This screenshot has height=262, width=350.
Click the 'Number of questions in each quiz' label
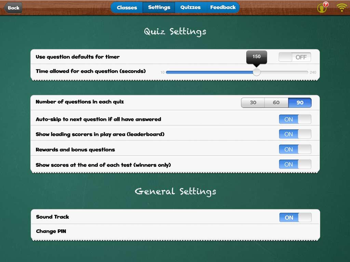[x=80, y=102]
